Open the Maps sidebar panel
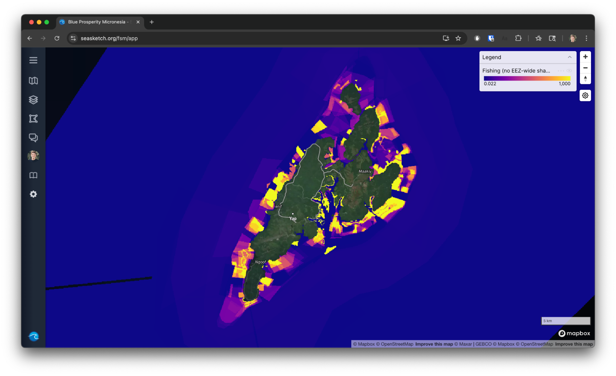 pos(33,81)
